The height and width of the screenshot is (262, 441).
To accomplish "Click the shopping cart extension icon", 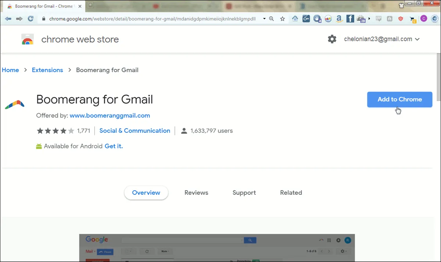I will coord(413,20).
